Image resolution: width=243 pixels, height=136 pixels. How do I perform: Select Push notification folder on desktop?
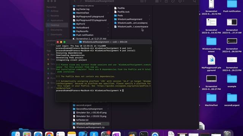click(x=232, y=6)
